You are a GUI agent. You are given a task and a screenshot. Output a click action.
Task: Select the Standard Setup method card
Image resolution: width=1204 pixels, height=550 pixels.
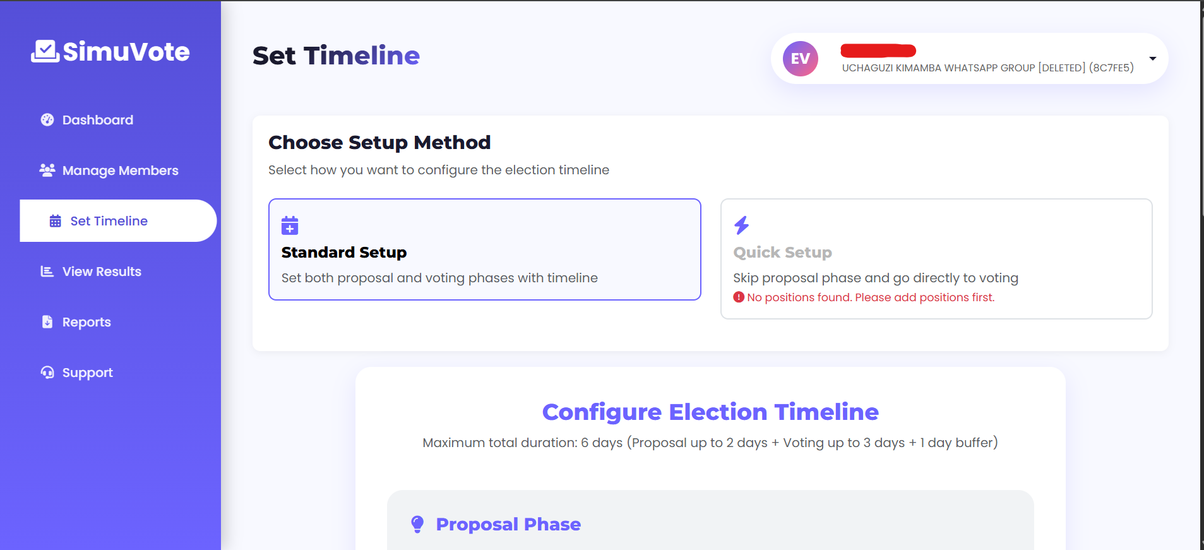click(484, 249)
